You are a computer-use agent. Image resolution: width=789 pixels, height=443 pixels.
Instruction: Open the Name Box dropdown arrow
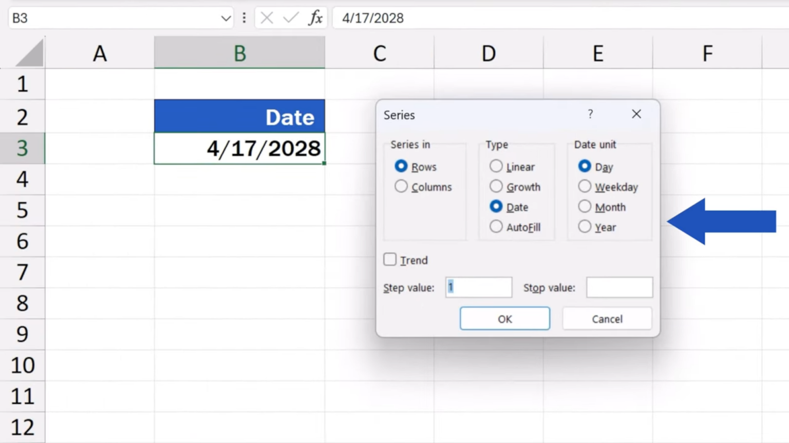[226, 18]
